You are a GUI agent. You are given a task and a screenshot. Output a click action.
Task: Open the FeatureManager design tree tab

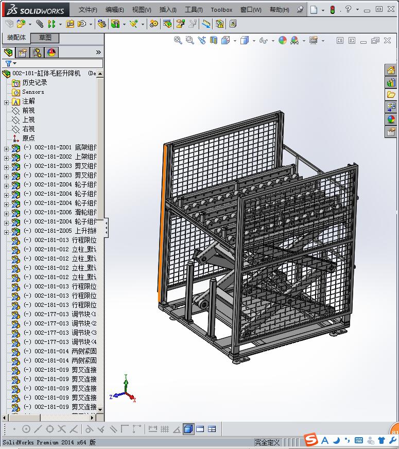tap(9, 53)
